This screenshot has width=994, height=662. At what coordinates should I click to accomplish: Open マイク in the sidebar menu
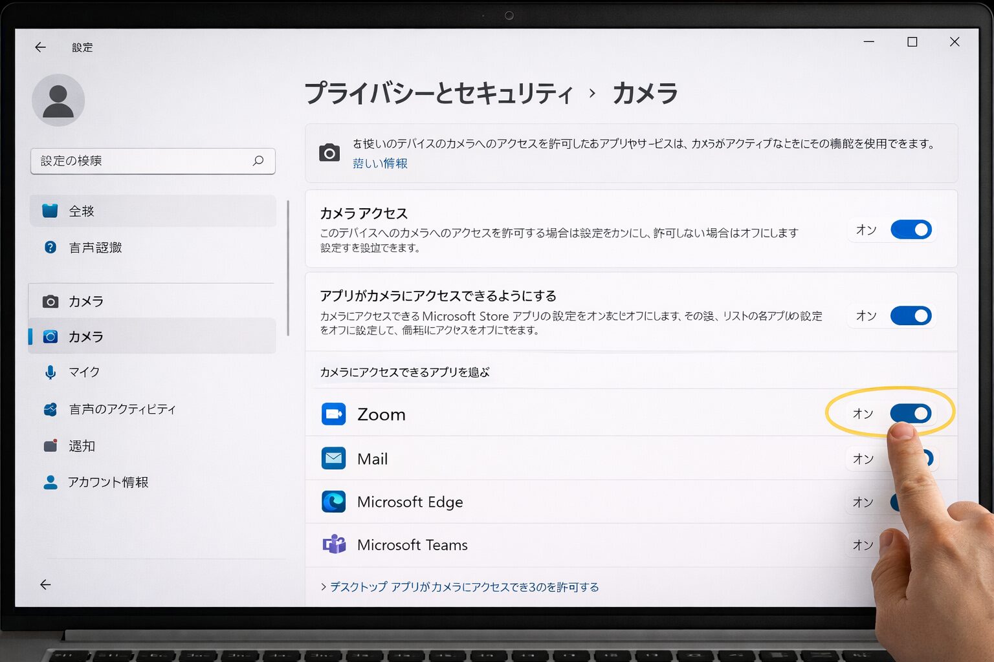[x=84, y=372]
